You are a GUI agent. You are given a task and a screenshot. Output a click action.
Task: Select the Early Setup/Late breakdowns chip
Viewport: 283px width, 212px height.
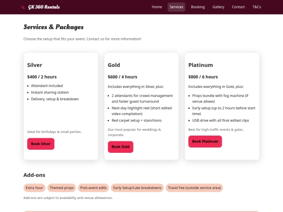(x=137, y=188)
